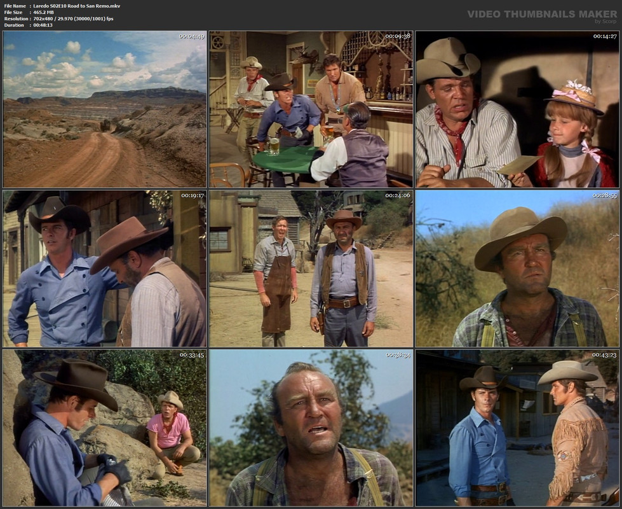Click the 'Resolution' label

[16, 18]
